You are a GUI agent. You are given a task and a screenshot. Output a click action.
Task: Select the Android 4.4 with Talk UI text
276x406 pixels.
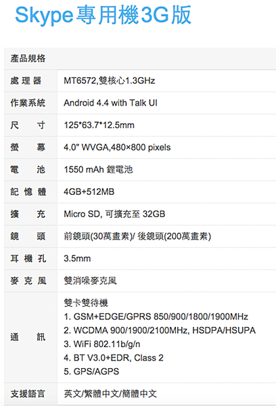tap(110, 103)
